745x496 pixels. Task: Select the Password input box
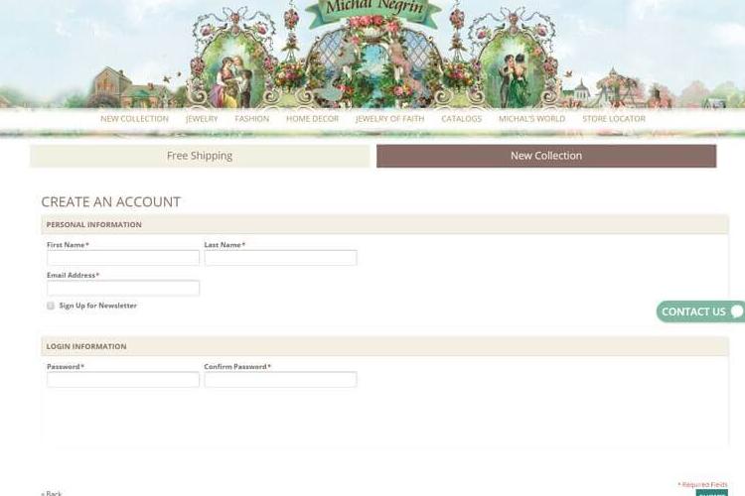(123, 380)
